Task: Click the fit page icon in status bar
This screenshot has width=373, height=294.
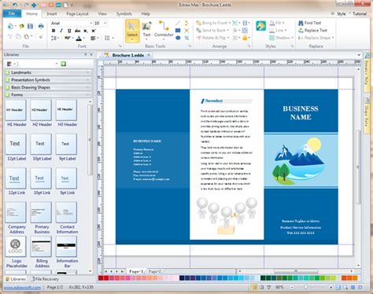Action: [x=338, y=287]
